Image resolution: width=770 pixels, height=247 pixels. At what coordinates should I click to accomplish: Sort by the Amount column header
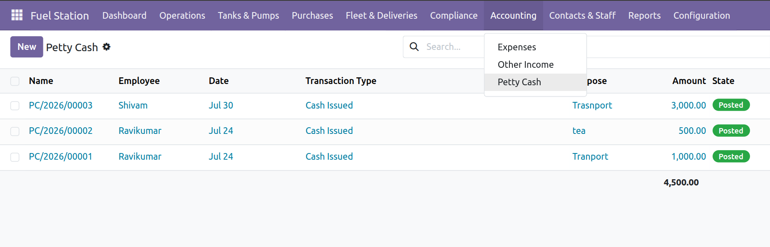[689, 81]
